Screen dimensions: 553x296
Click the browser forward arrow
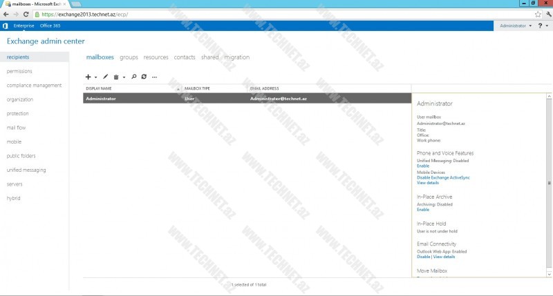point(16,14)
